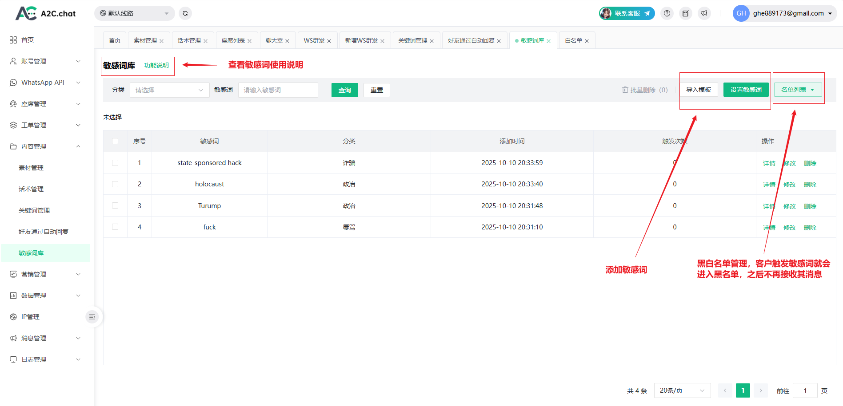This screenshot has width=843, height=406.
Task: Click the green 设置敏感词 button
Action: click(x=746, y=90)
